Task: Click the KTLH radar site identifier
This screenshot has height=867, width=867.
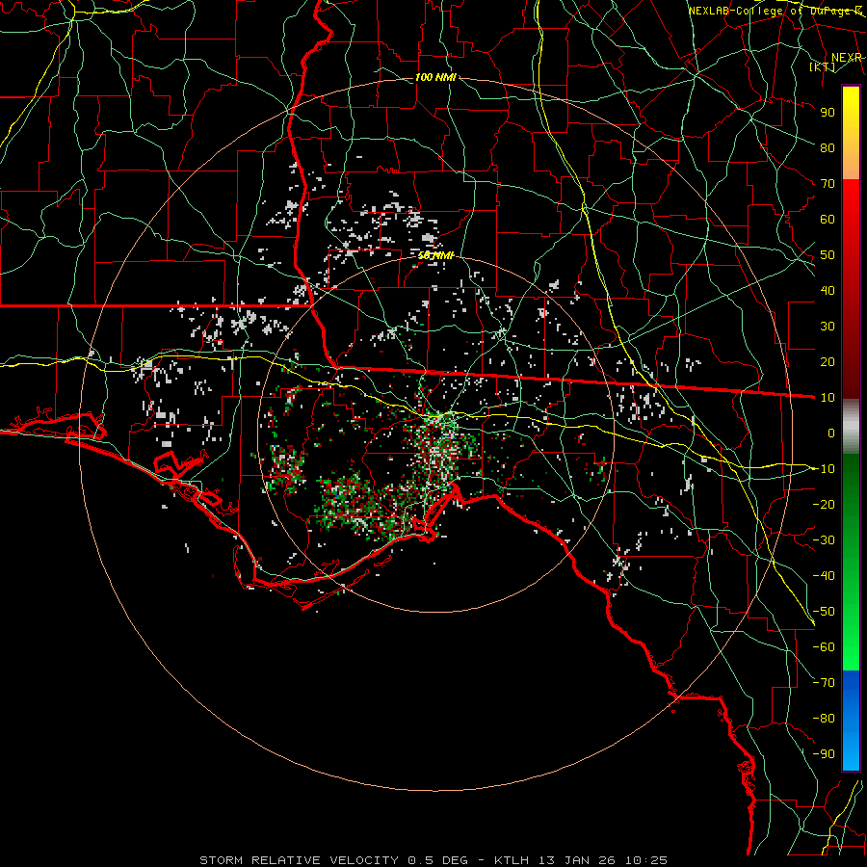Action: pyautogui.click(x=512, y=860)
